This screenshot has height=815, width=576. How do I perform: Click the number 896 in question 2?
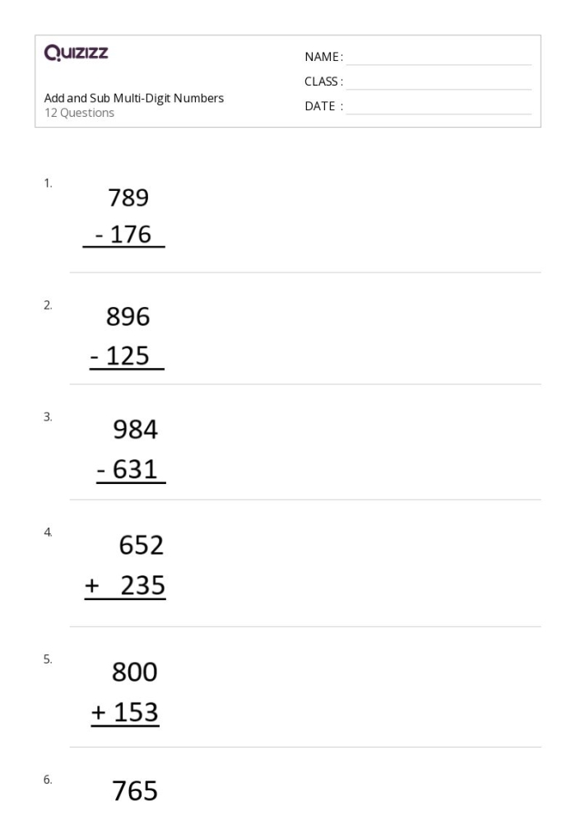pos(128,317)
